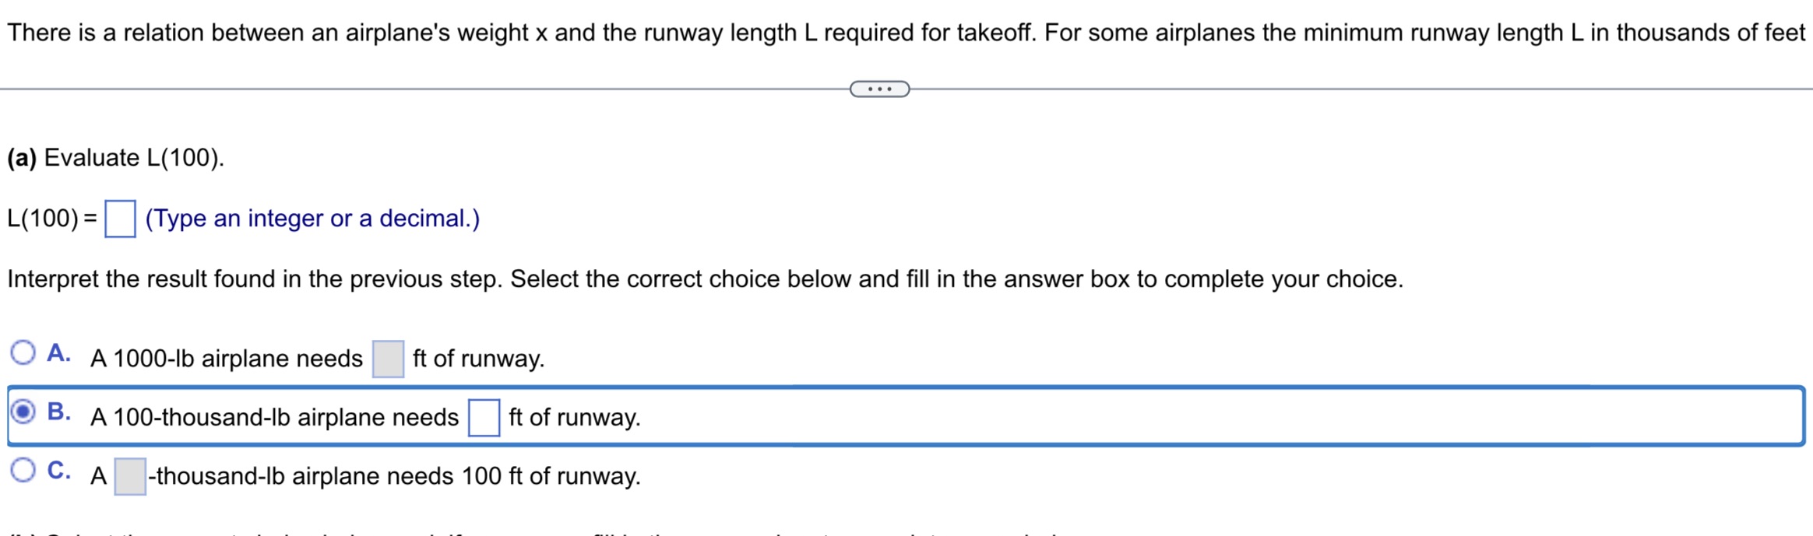Open the ellipsis expander to show full problem
1813x536 pixels.
(880, 89)
